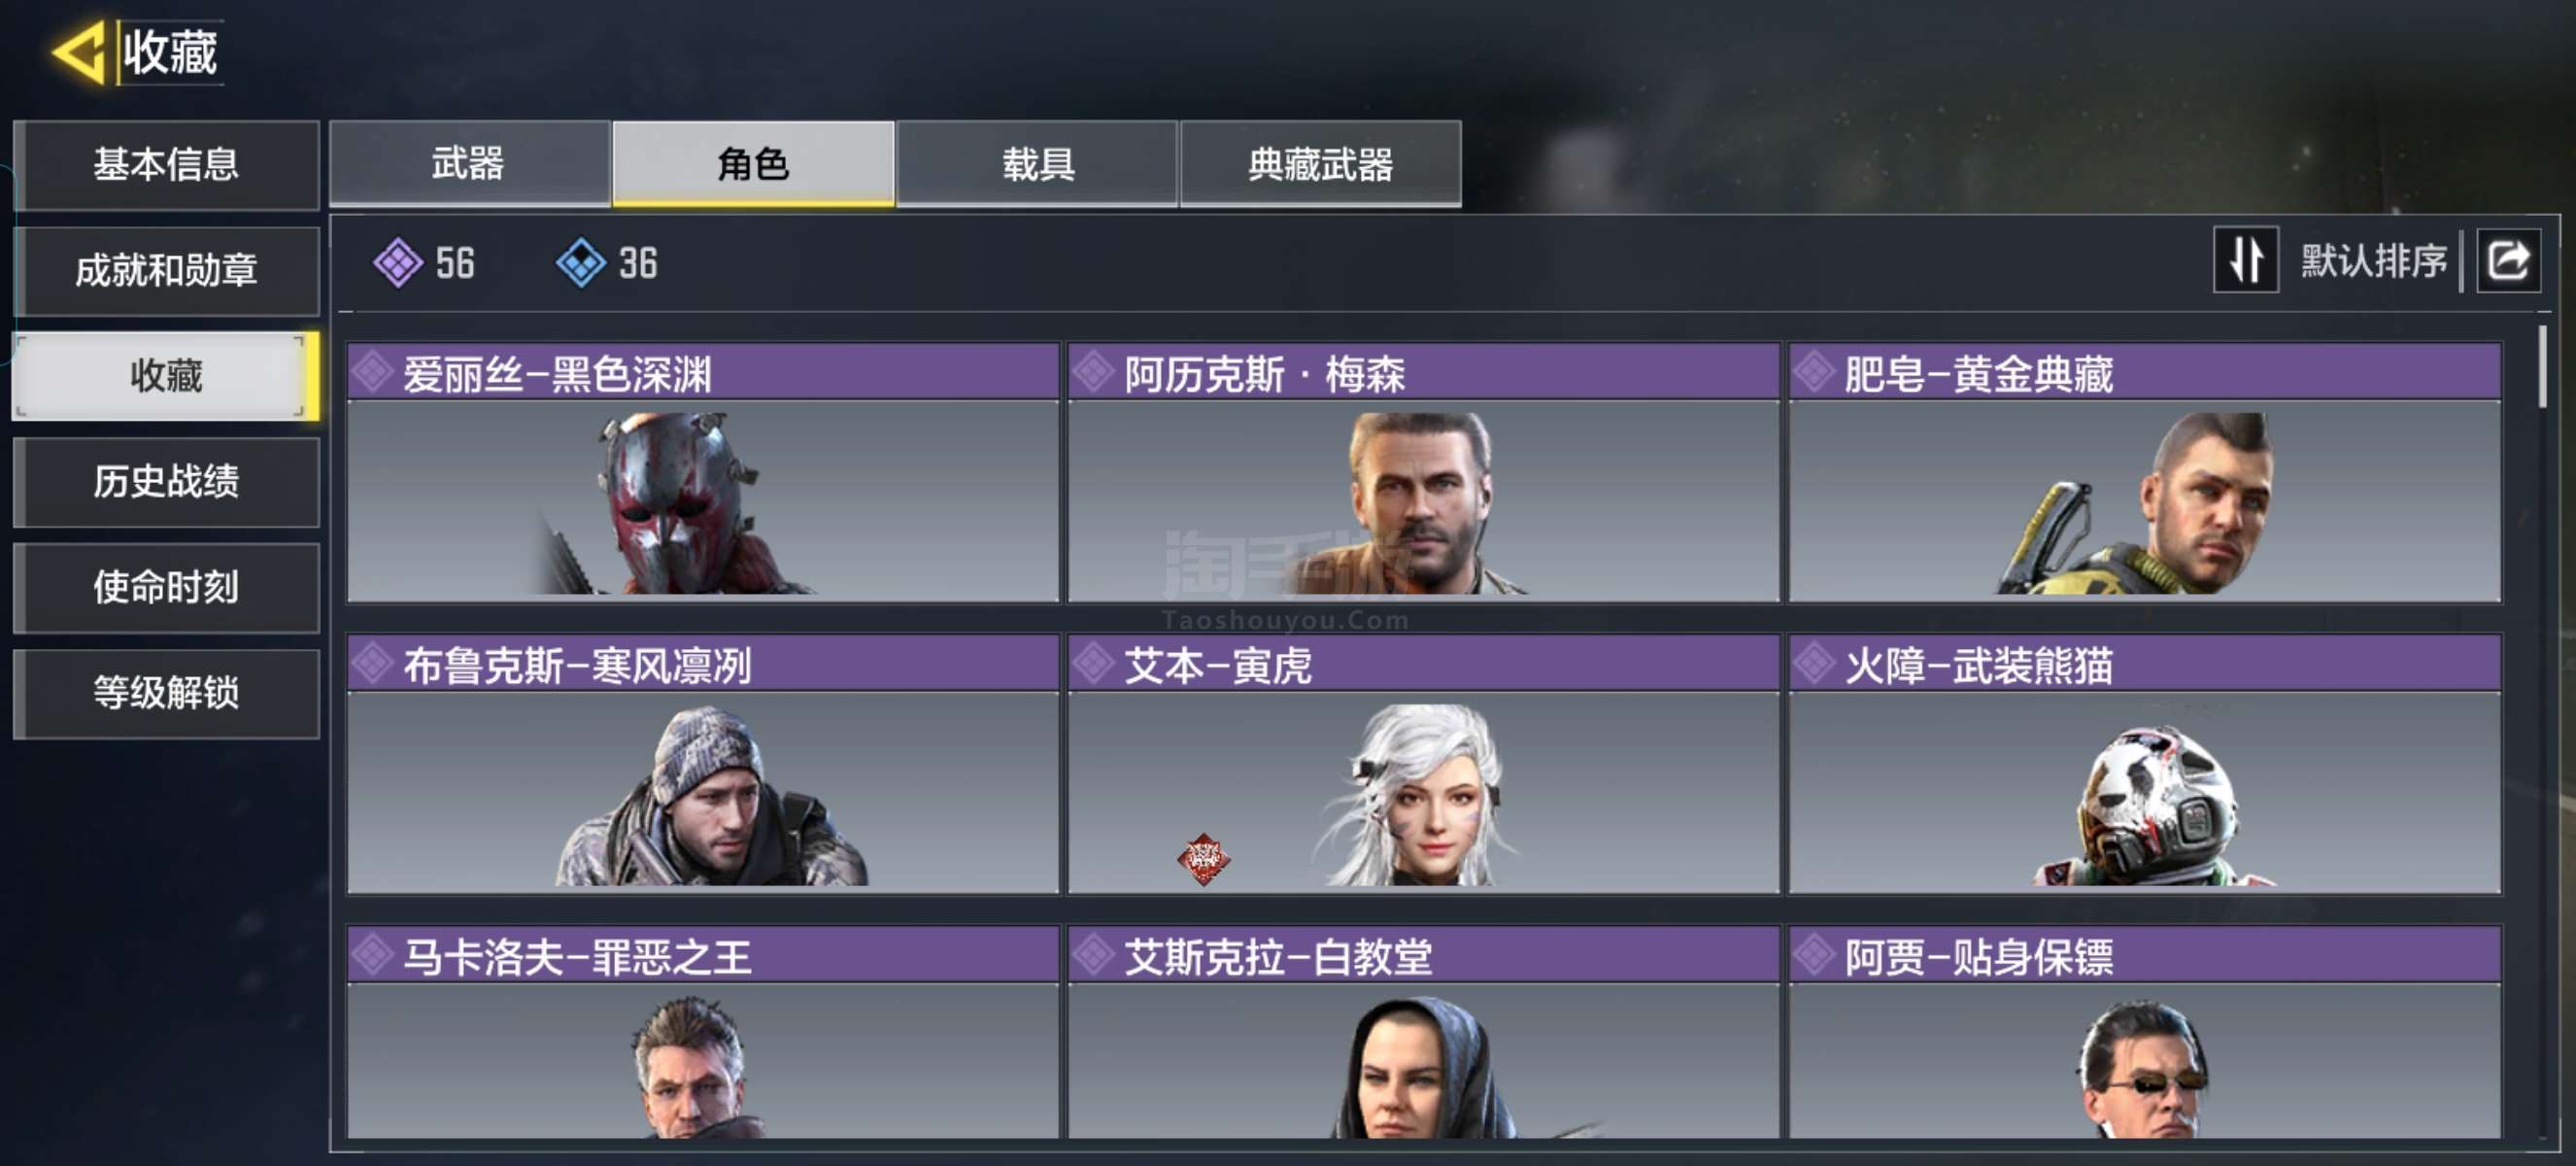This screenshot has height=1166, width=2576.
Task: Click the red badge on 艾本-寅虎 card
Action: click(1203, 859)
